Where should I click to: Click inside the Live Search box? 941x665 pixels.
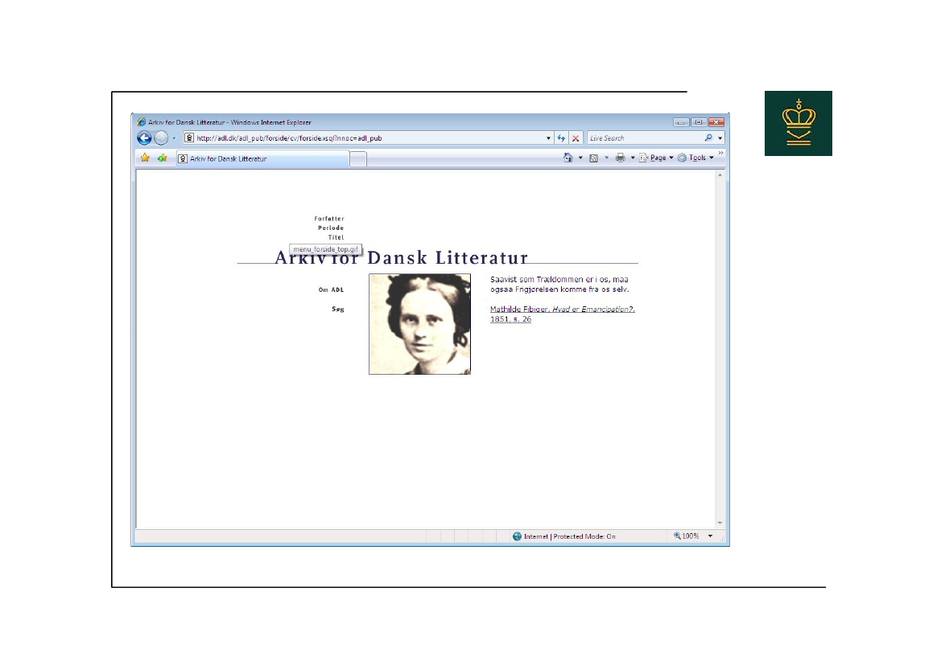(x=645, y=138)
